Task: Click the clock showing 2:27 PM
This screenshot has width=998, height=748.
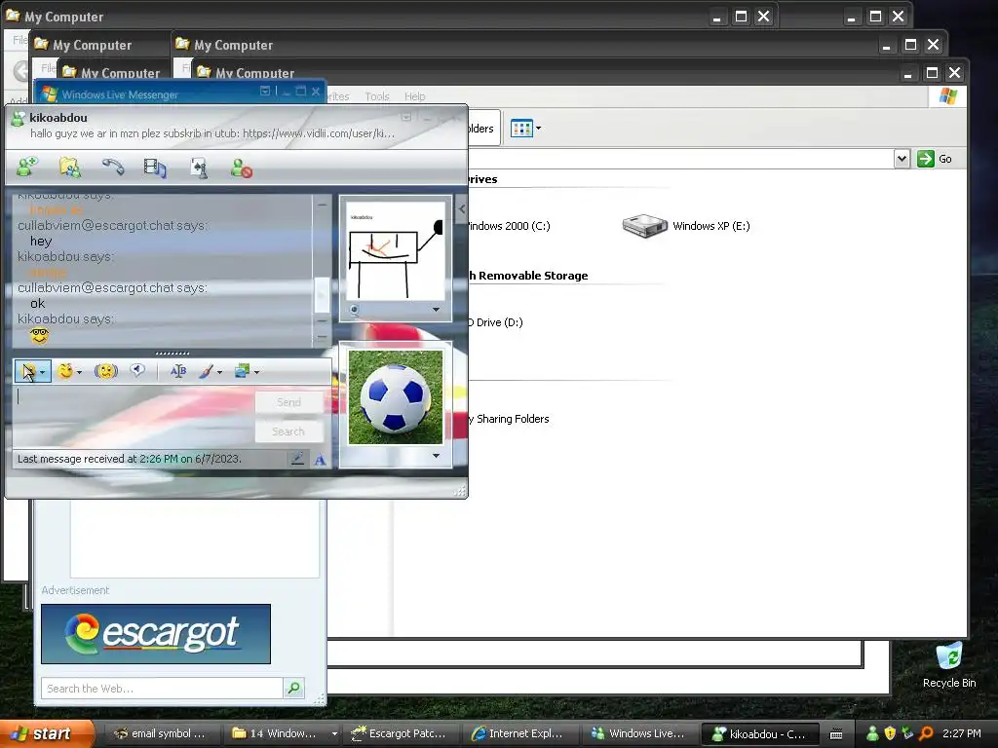Action: click(x=961, y=733)
